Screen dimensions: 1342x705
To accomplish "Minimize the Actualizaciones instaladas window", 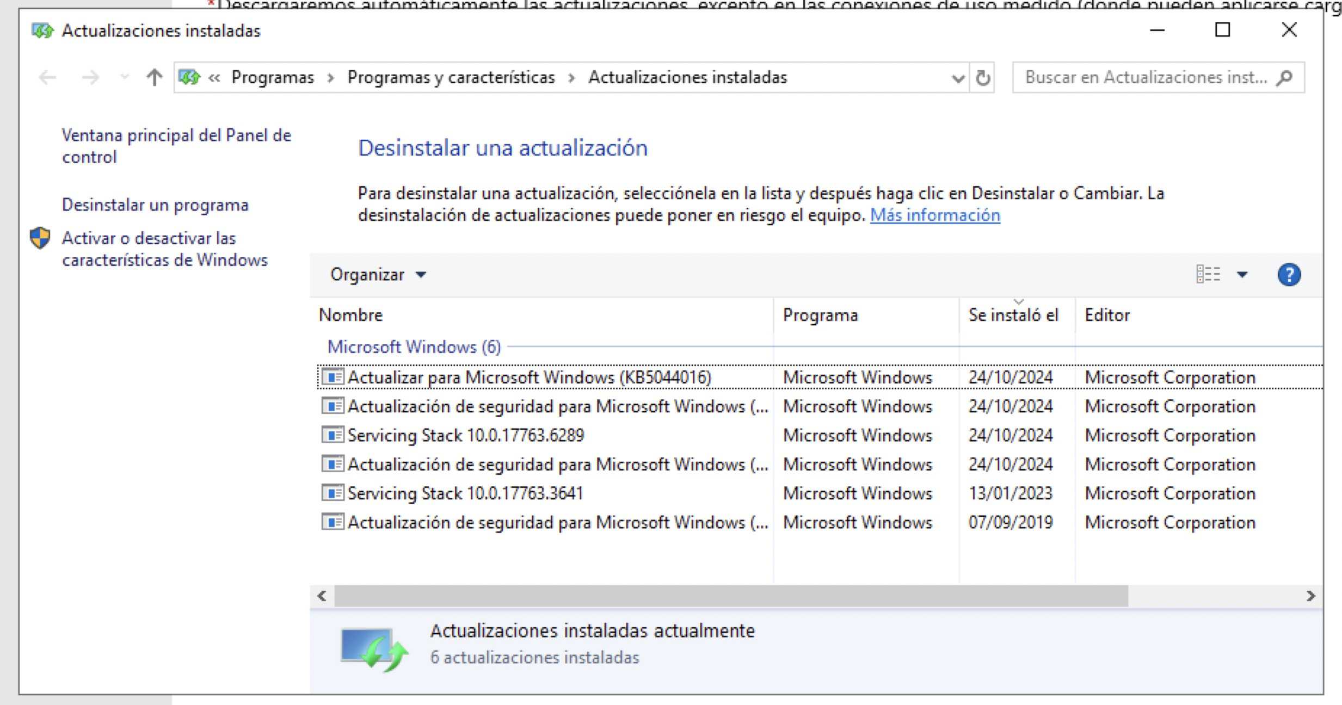I will 1157,30.
